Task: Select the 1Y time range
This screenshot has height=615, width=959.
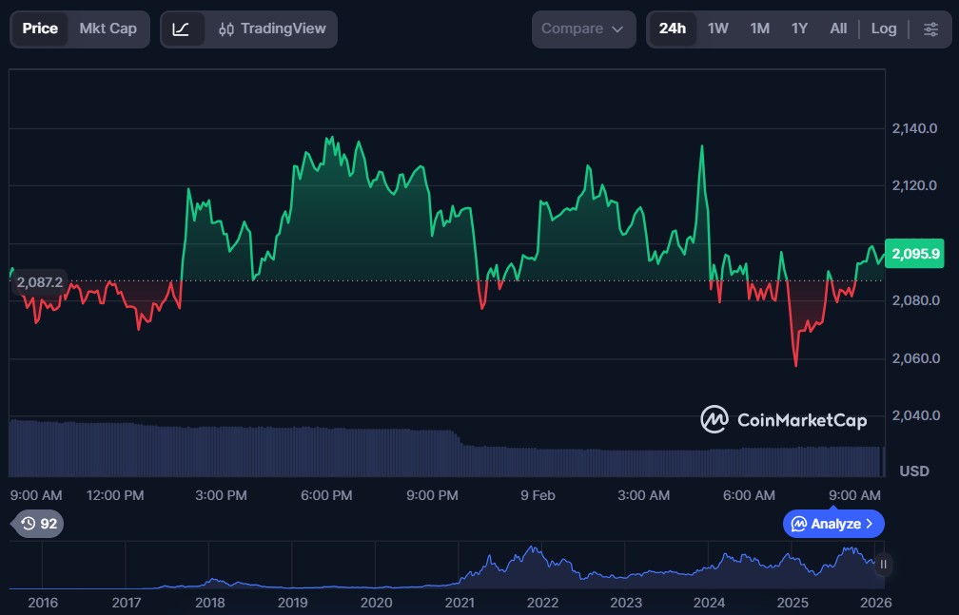Action: [799, 29]
